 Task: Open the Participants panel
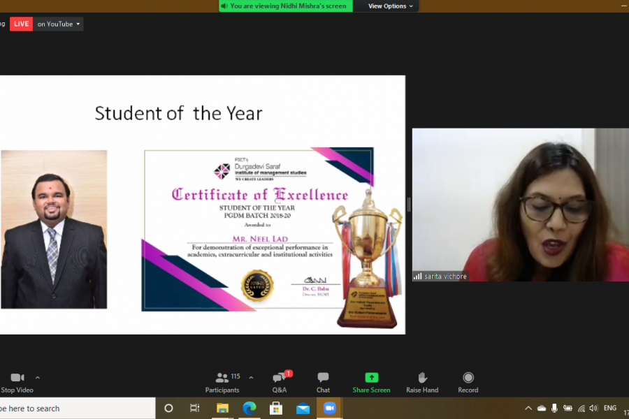point(222,383)
